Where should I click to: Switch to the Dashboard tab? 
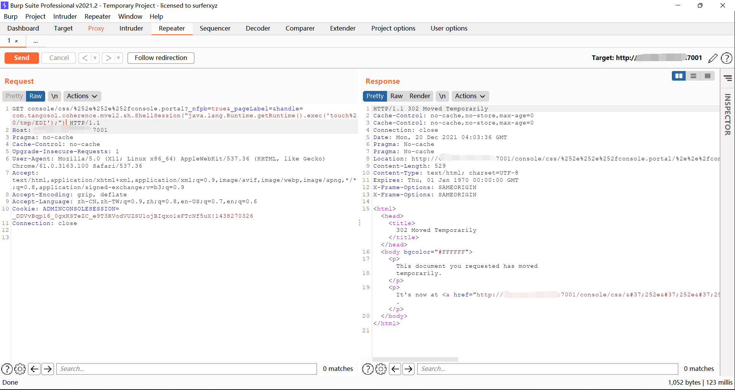point(23,29)
